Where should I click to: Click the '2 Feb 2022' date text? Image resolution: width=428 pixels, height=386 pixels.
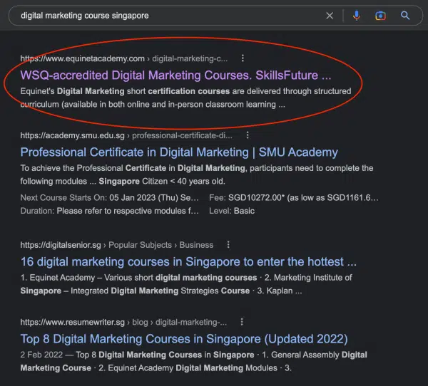click(41, 355)
